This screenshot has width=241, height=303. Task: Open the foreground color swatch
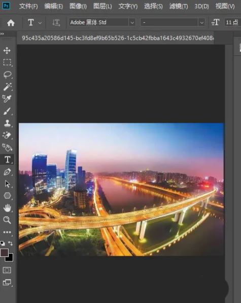coord(4,253)
